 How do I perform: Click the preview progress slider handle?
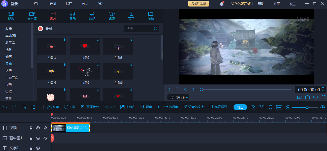pyautogui.click(x=201, y=89)
